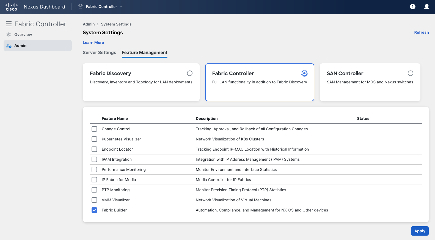Click the Nexus Dashboard title

pyautogui.click(x=45, y=7)
